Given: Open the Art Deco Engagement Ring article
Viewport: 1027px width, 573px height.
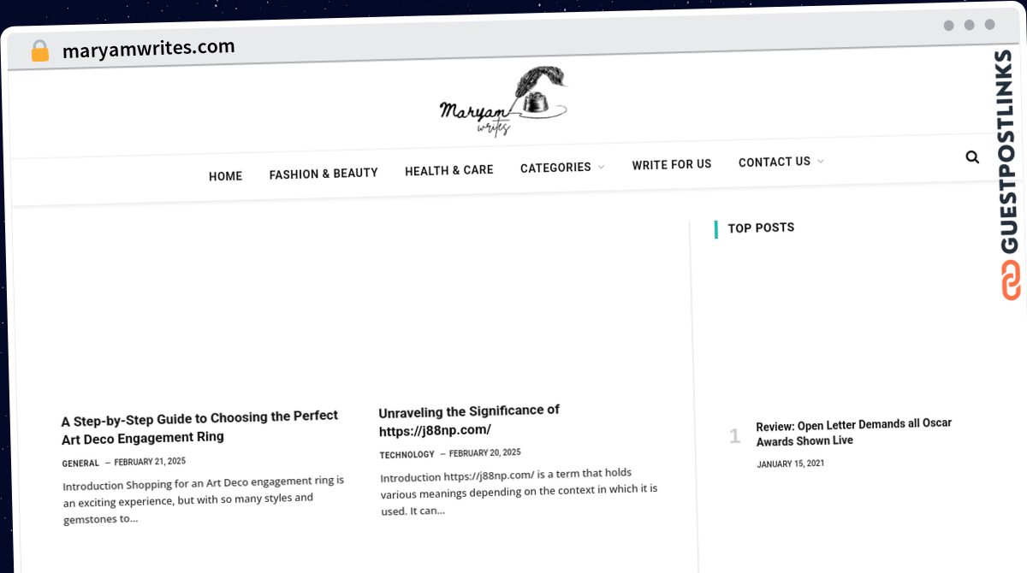Looking at the screenshot, I should click(x=199, y=427).
